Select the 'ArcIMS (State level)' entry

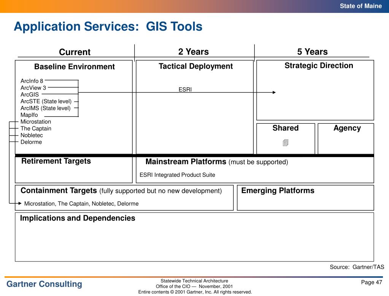point(45,108)
